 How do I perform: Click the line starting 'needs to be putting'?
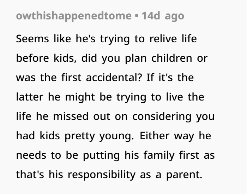(x=115, y=156)
